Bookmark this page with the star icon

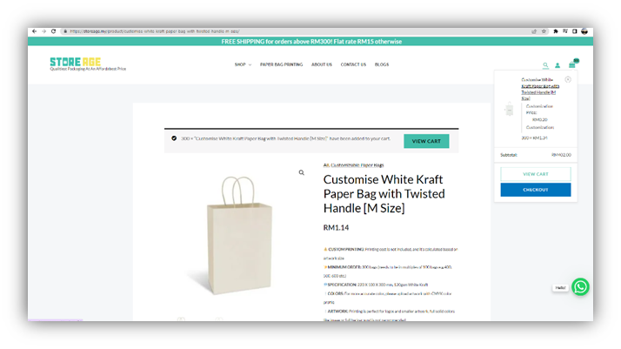pos(544,31)
